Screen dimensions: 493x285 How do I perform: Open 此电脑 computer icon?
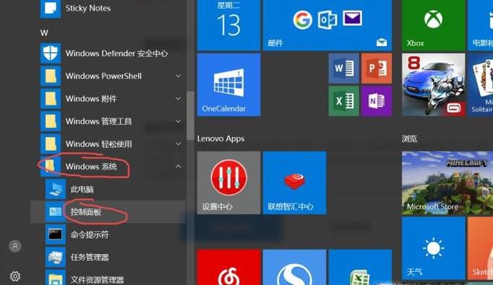pos(56,189)
